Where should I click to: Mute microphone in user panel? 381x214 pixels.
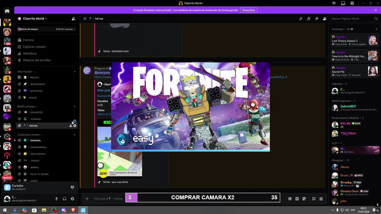57,199
